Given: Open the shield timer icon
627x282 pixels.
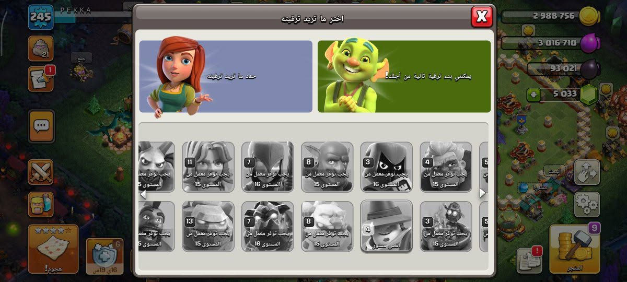Looking at the screenshot, I should (104, 256).
